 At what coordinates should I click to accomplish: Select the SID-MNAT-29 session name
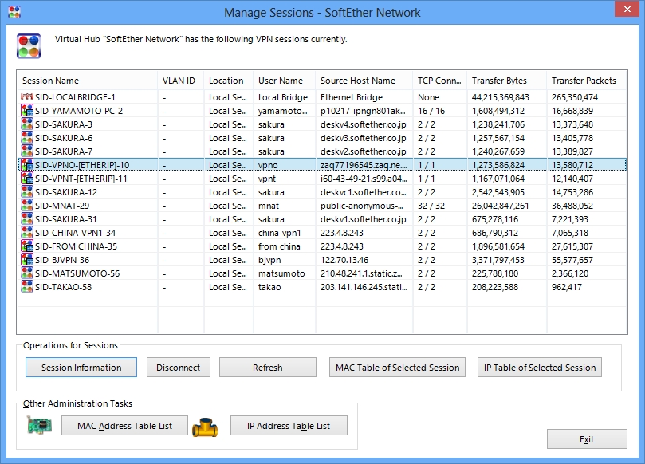(62, 206)
